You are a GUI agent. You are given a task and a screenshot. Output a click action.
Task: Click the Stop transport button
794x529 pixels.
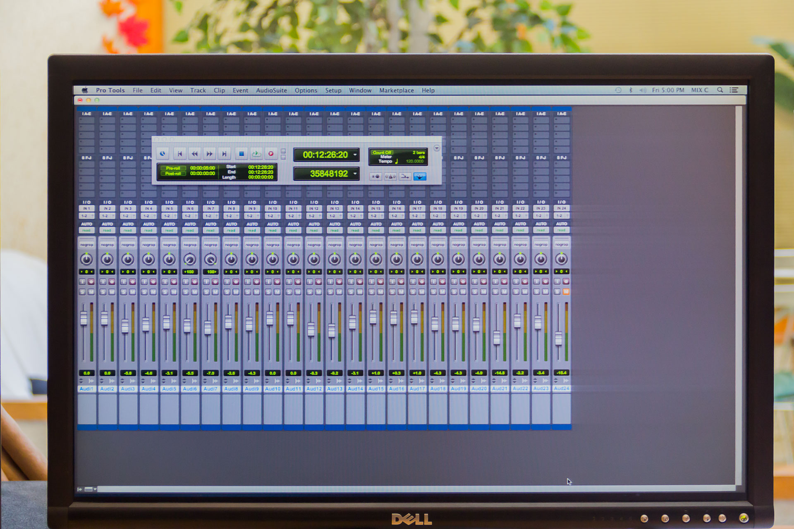point(242,154)
